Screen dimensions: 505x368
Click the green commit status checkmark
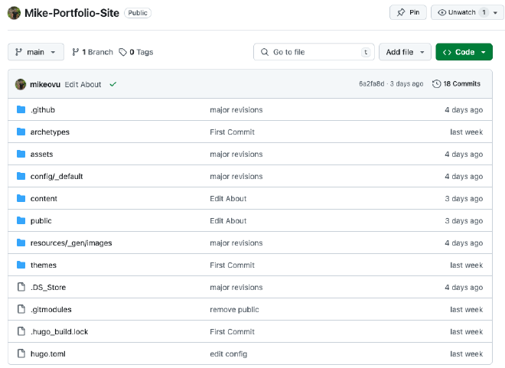tap(113, 84)
